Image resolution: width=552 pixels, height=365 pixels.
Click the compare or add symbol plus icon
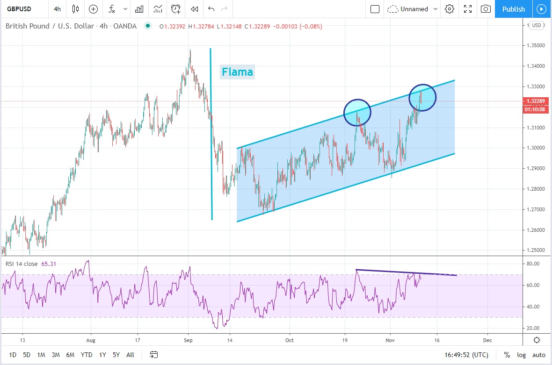click(93, 9)
